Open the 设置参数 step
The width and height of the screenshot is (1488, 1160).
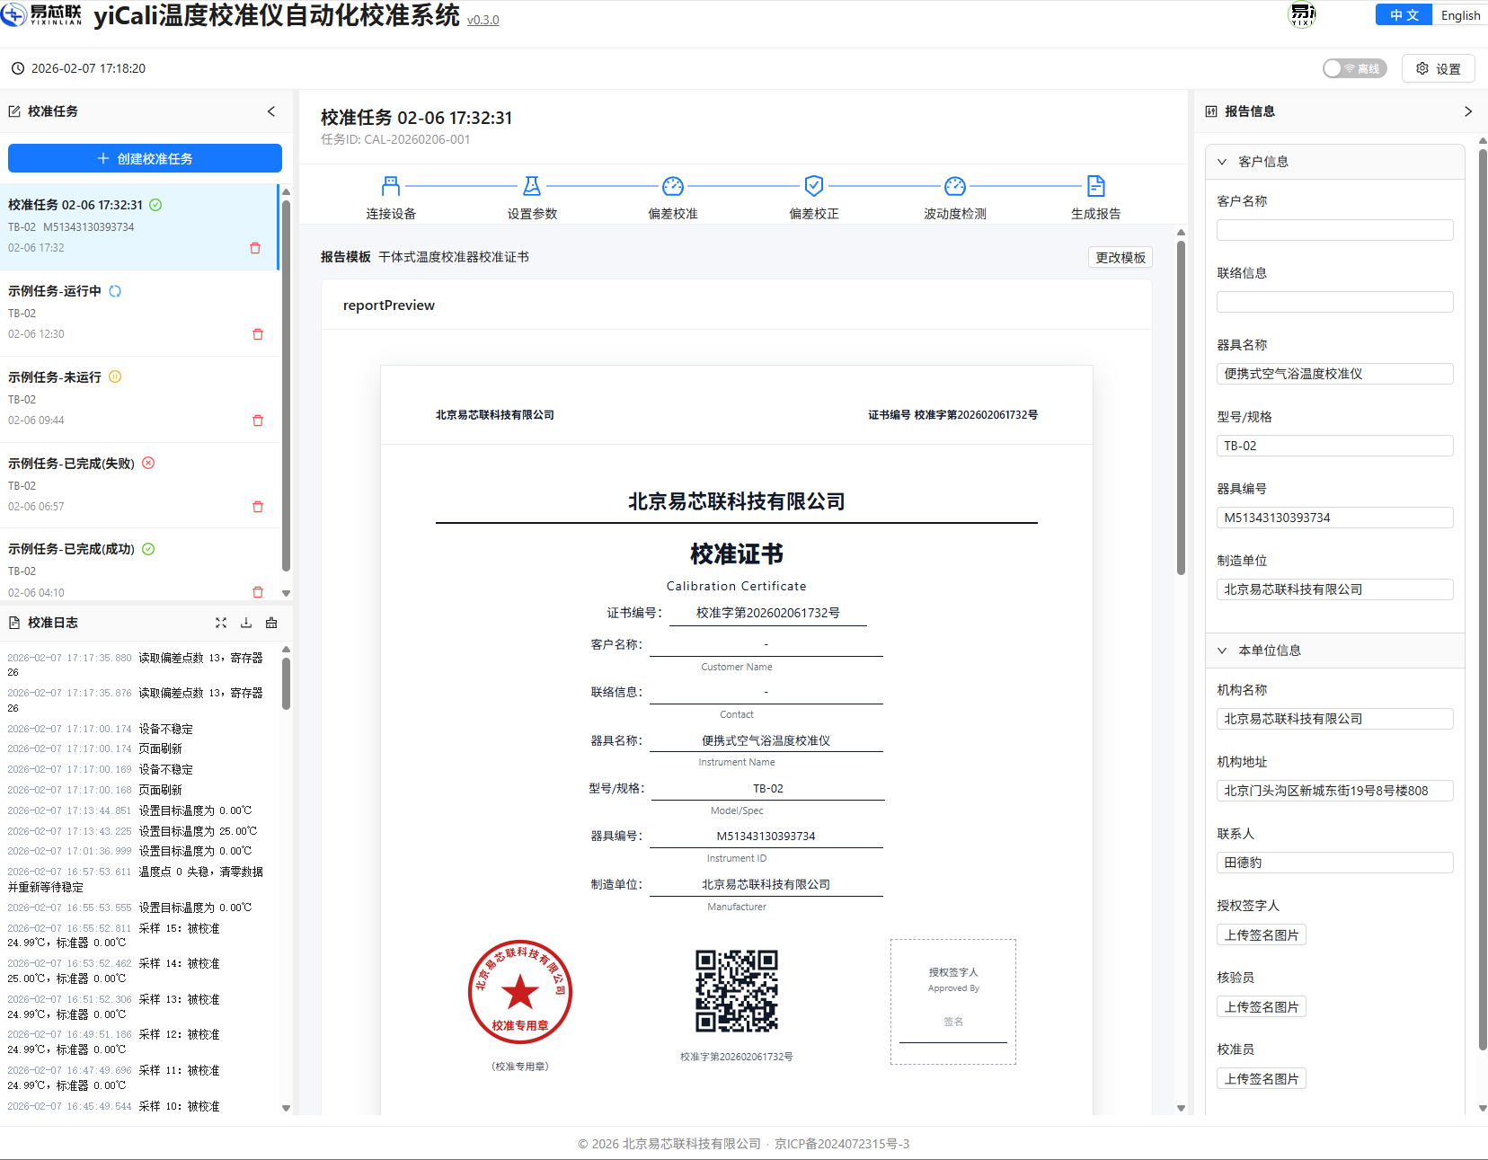tap(532, 214)
